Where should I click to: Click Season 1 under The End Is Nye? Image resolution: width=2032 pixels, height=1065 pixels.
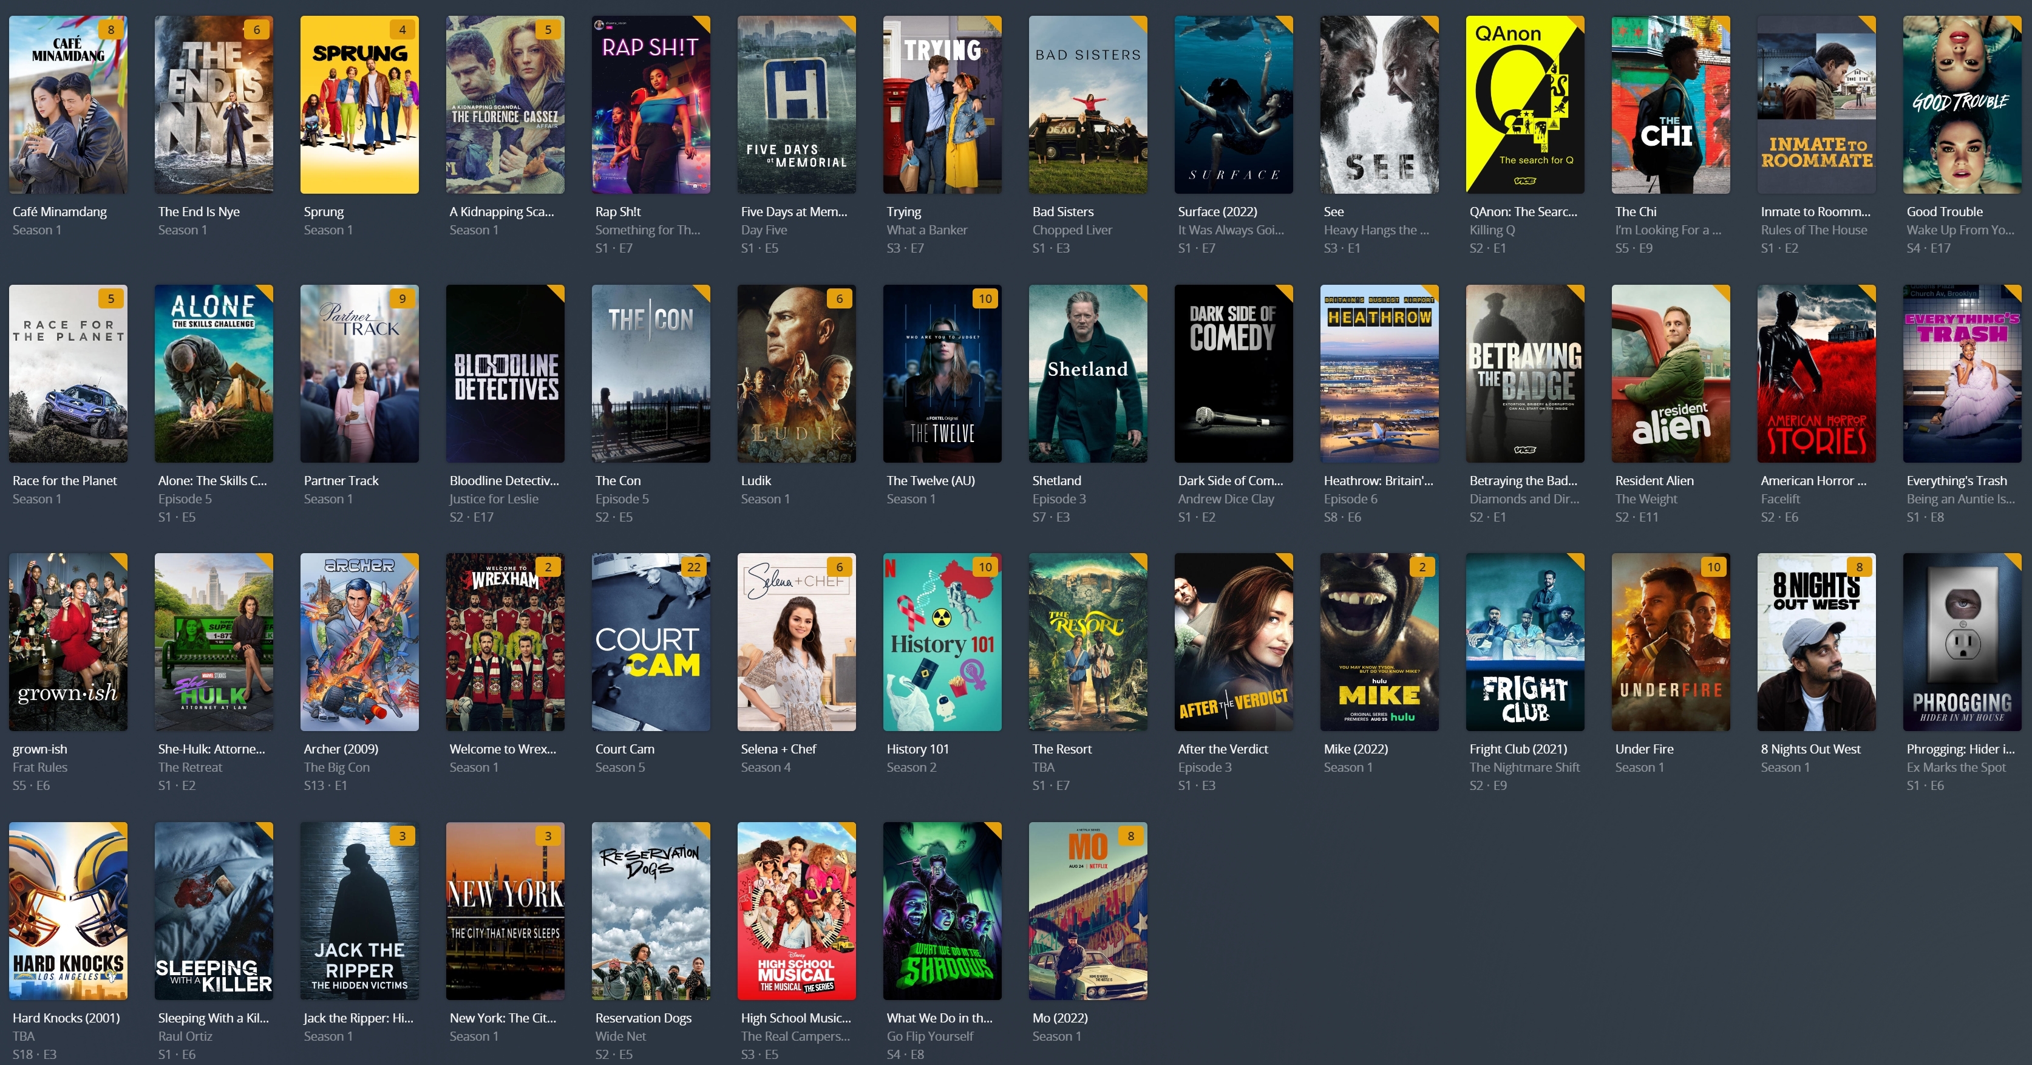coord(182,230)
